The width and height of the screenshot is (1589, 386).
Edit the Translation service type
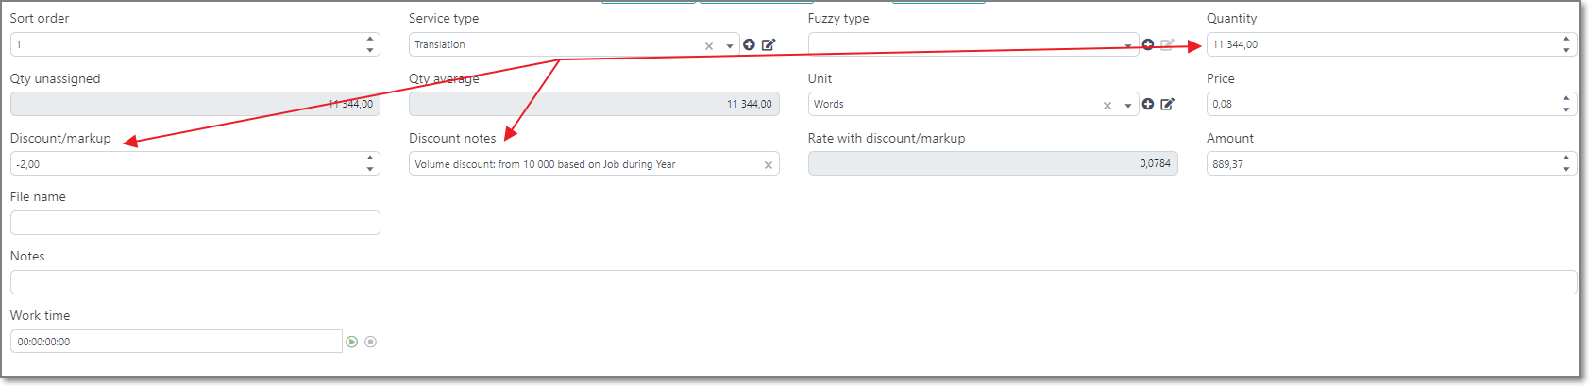[x=769, y=44]
